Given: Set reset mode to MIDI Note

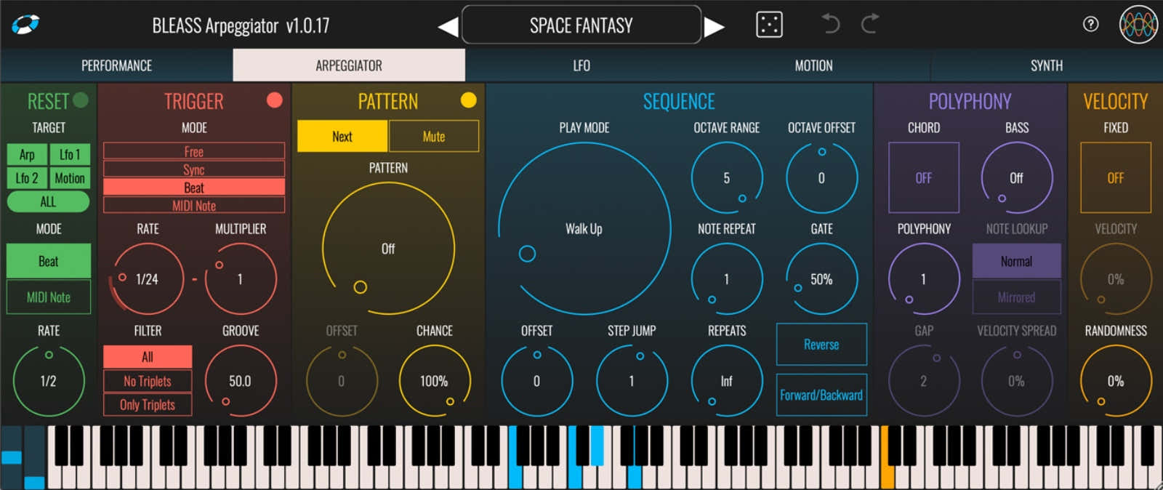Looking at the screenshot, I should (x=49, y=297).
